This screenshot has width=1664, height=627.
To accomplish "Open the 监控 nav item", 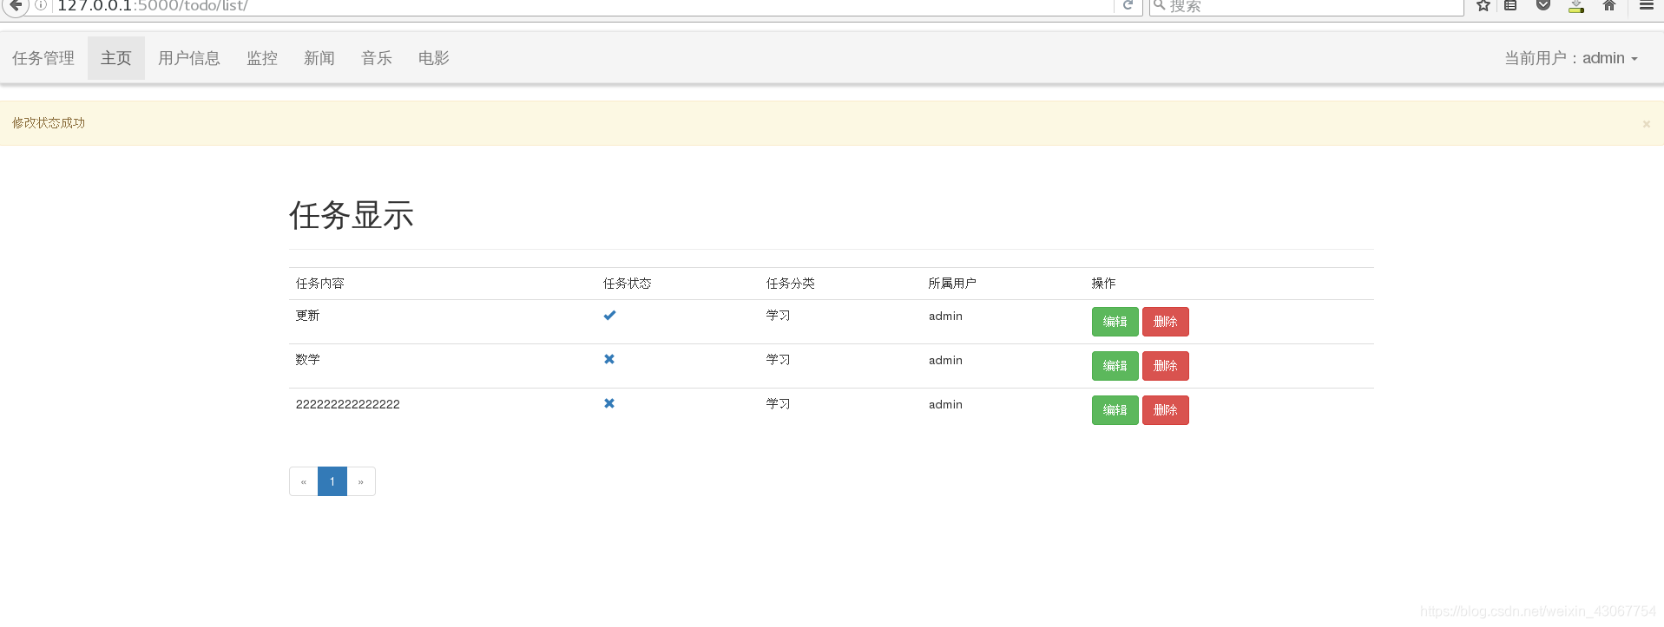I will pyautogui.click(x=262, y=58).
